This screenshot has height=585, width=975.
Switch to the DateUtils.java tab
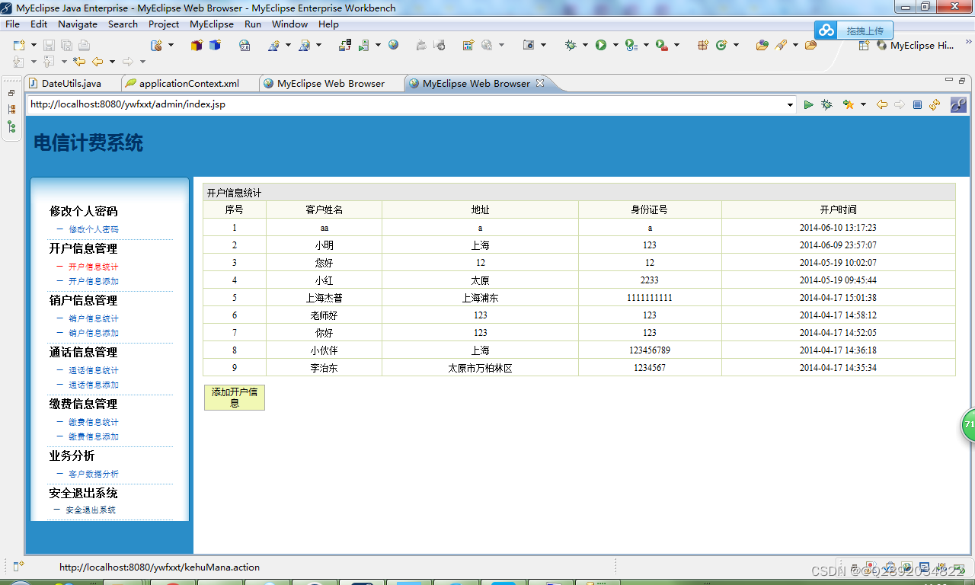pyautogui.click(x=71, y=84)
